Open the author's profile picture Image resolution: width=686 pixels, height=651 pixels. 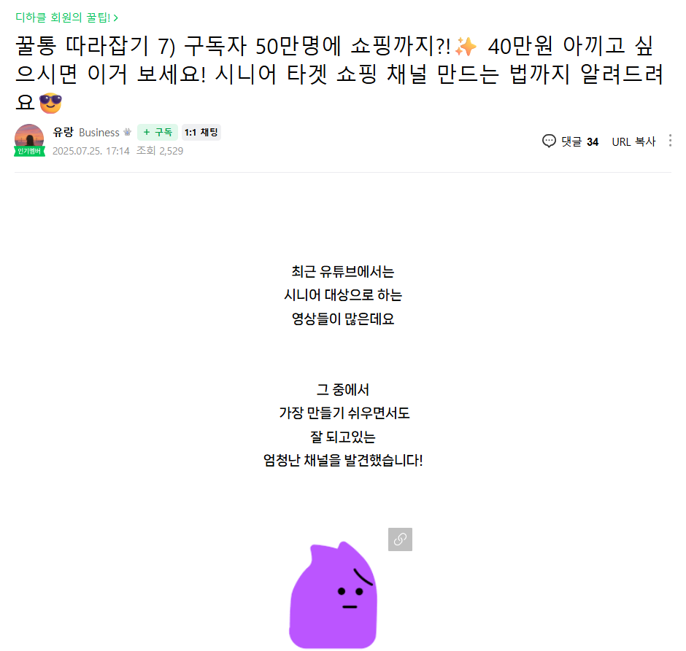(x=29, y=139)
